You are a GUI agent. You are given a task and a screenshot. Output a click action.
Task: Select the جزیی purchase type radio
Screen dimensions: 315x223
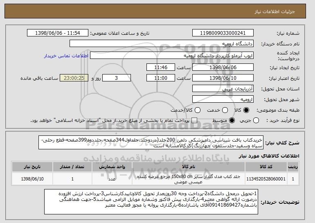(x=256, y=120)
